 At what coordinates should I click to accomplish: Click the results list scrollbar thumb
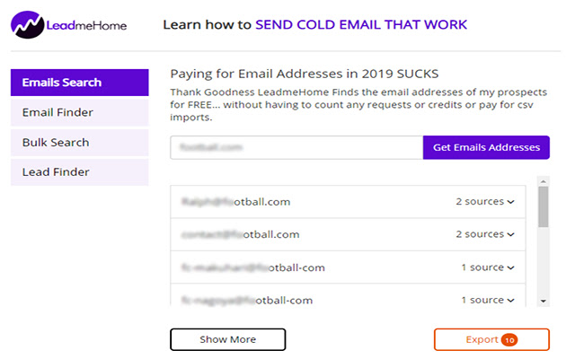point(544,207)
